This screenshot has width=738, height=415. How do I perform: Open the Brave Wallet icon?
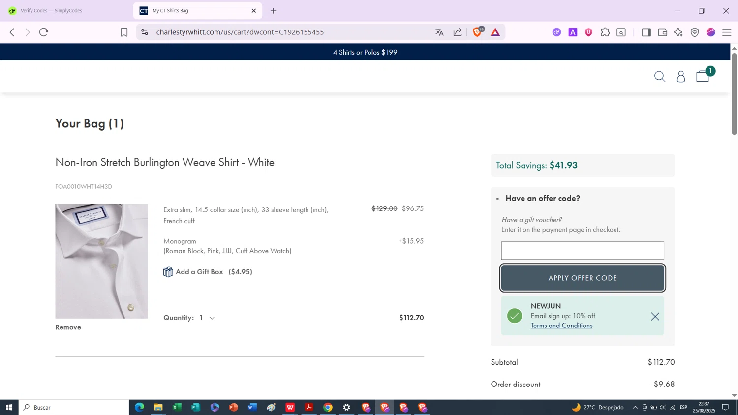pyautogui.click(x=663, y=32)
